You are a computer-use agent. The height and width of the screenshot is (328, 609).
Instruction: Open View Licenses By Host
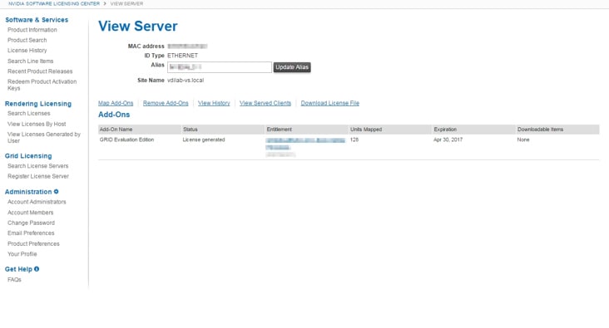37,124
